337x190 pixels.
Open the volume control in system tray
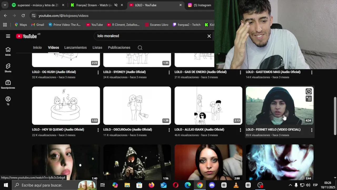tap(308, 185)
